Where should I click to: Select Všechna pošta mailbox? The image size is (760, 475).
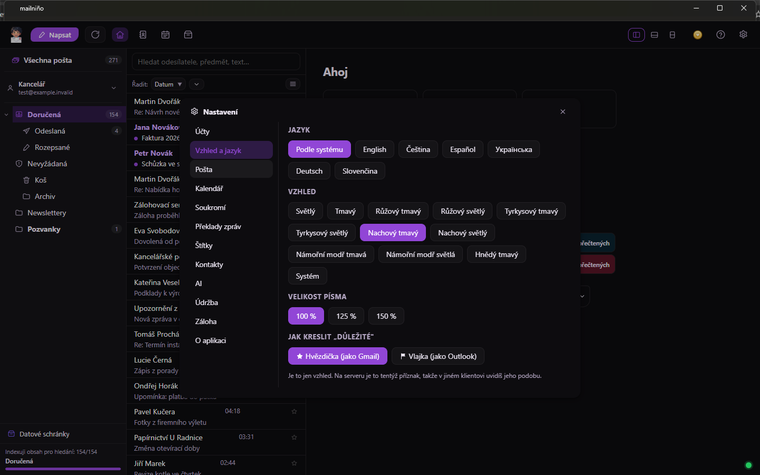point(63,60)
